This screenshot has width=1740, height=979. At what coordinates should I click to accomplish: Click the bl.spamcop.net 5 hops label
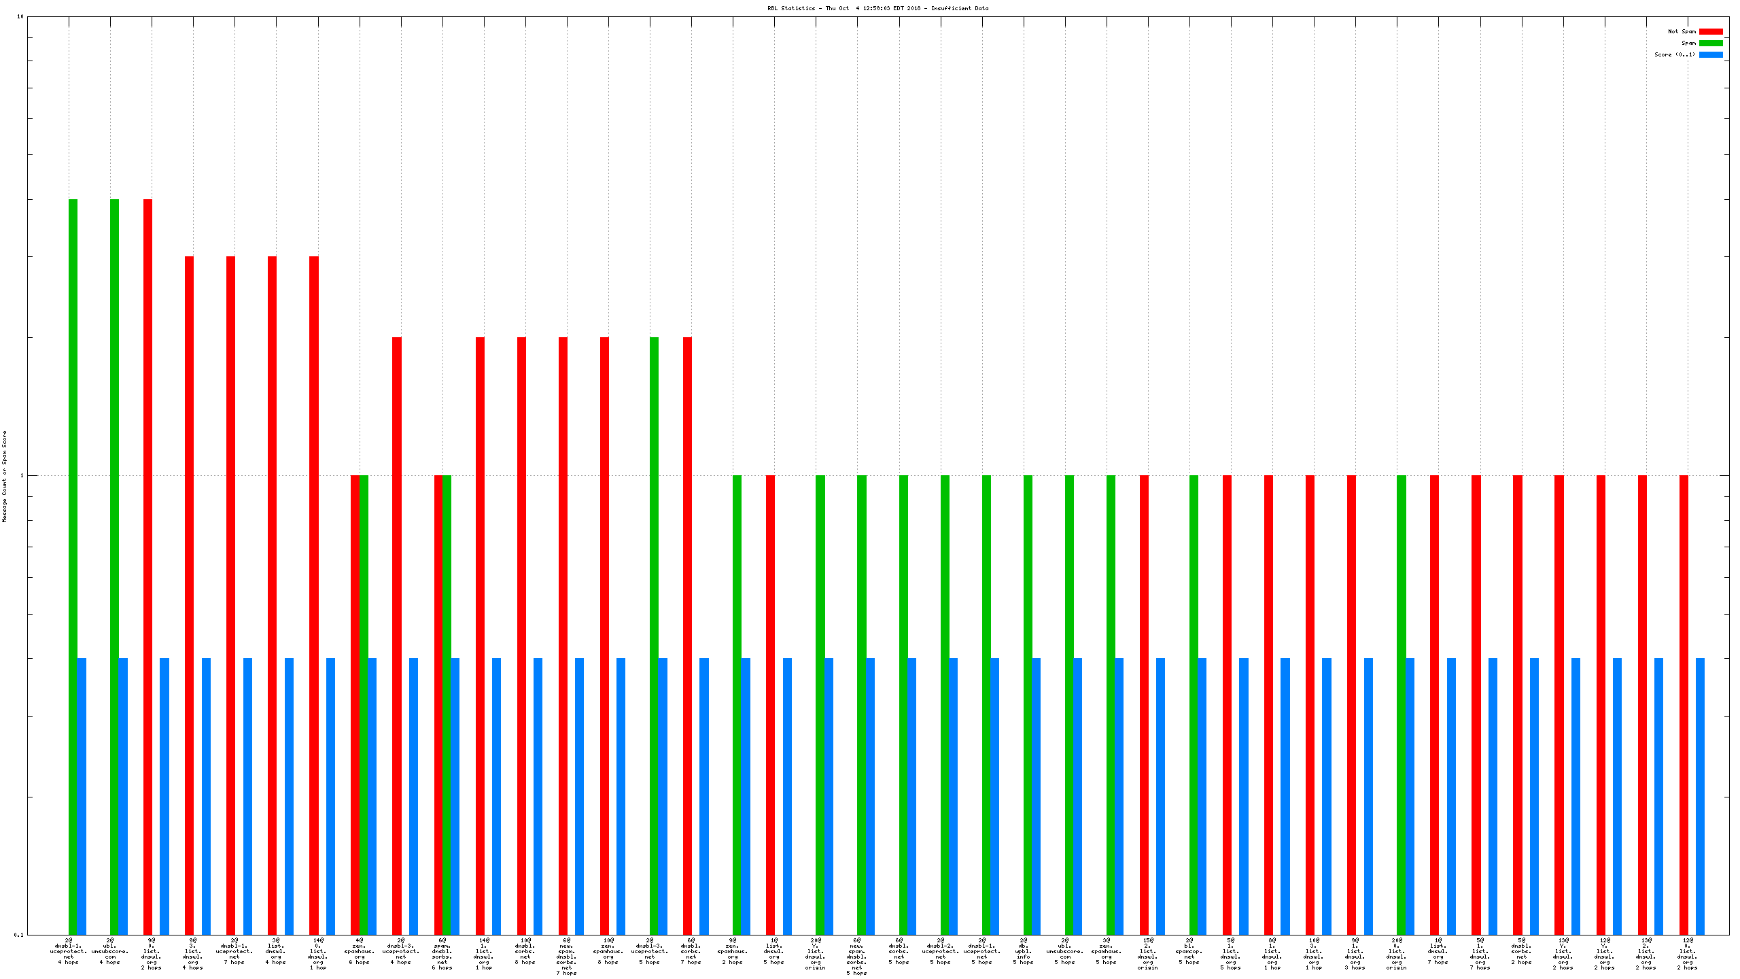tap(1189, 951)
